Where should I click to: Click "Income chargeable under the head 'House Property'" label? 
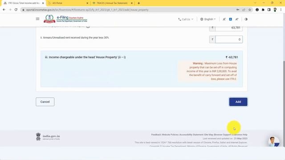[85, 57]
